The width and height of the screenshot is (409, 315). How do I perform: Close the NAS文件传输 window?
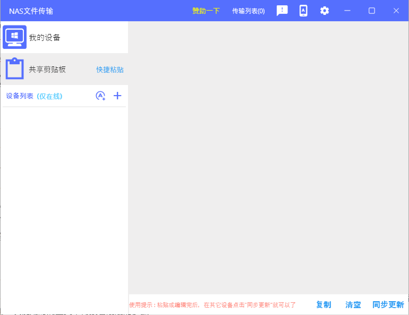coord(396,11)
